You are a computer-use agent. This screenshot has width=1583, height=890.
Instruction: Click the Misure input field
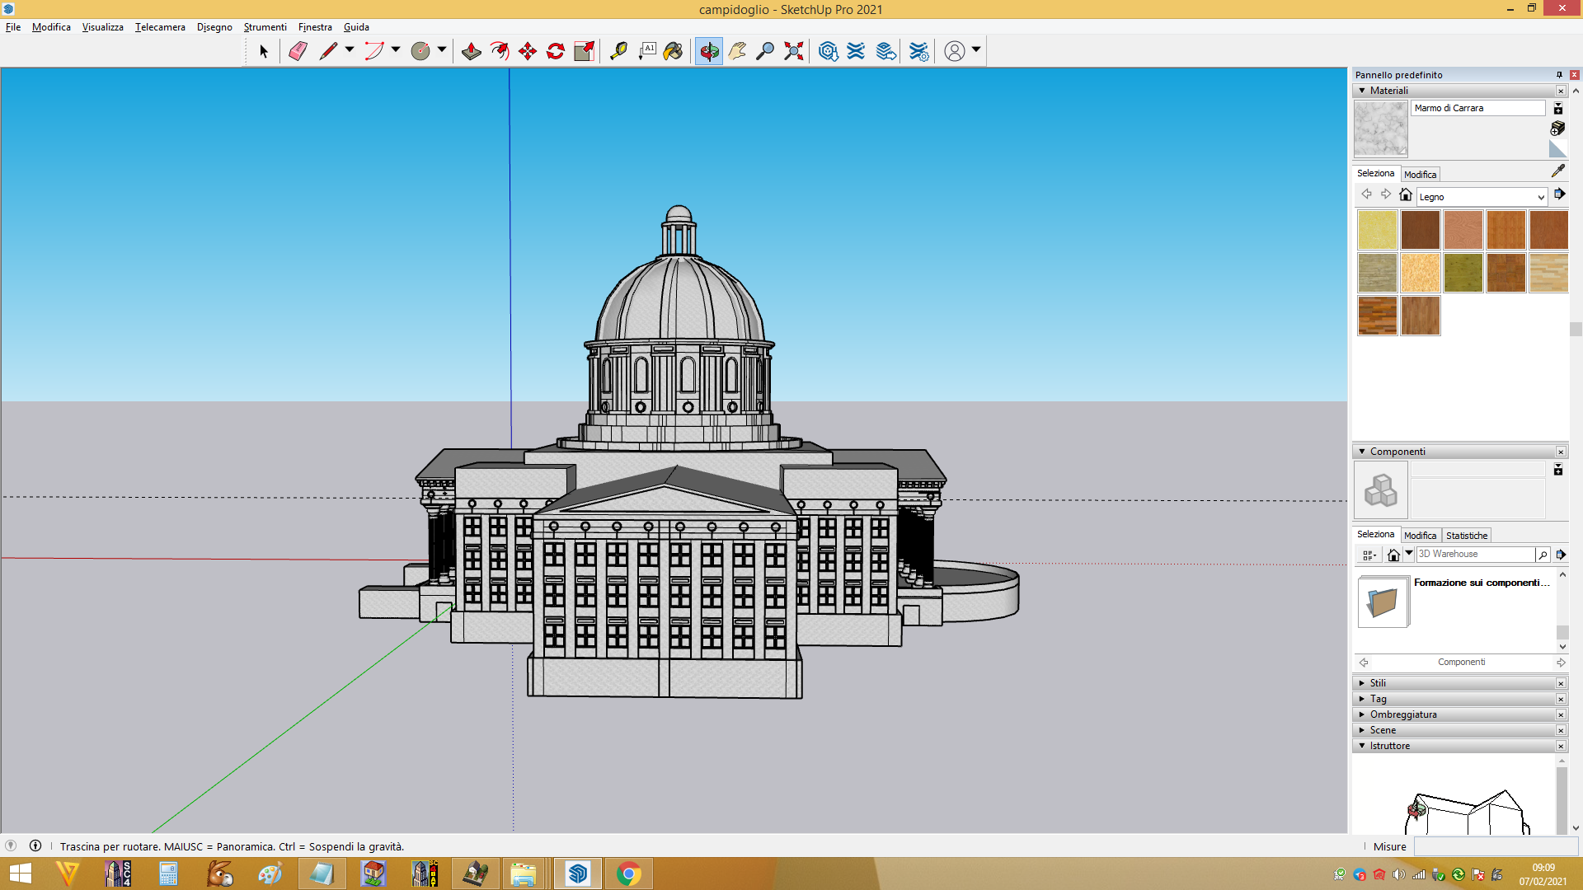pyautogui.click(x=1496, y=846)
